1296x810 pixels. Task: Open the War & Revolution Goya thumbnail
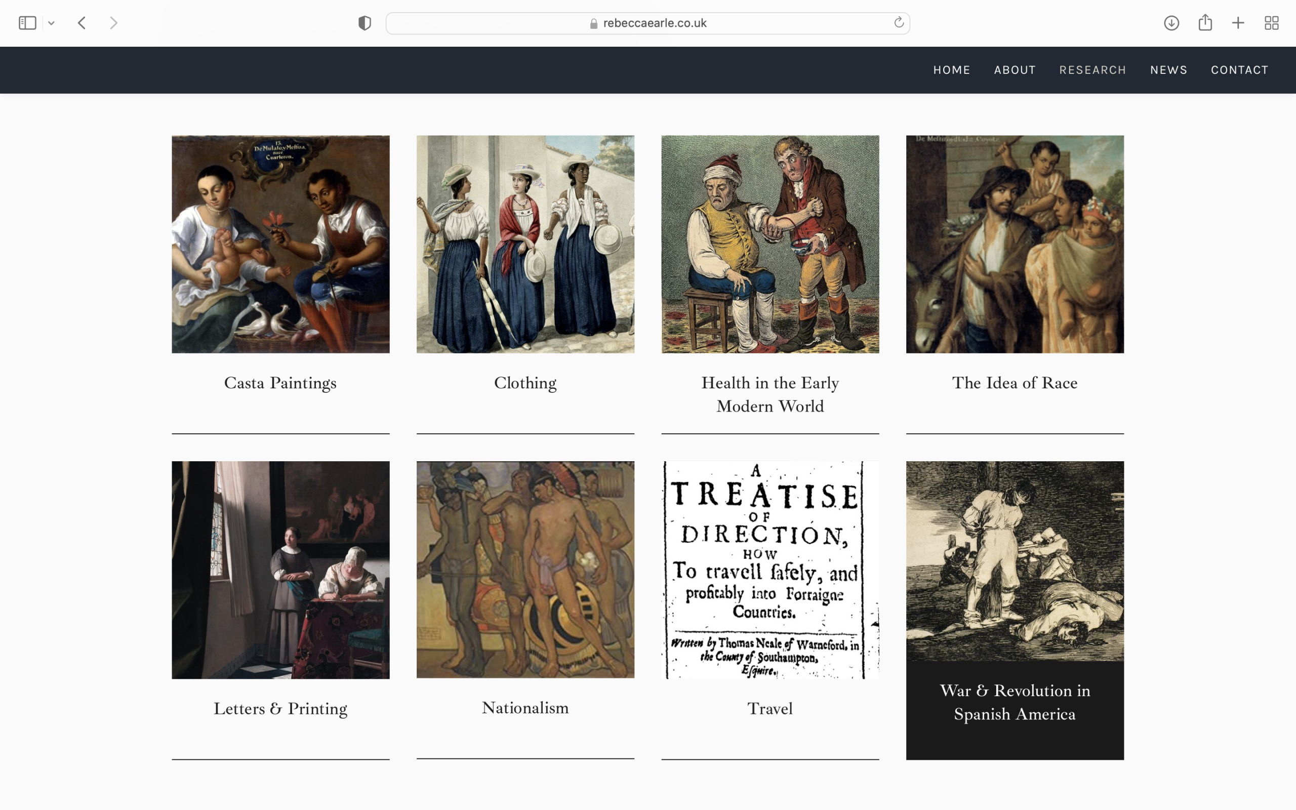point(1015,561)
